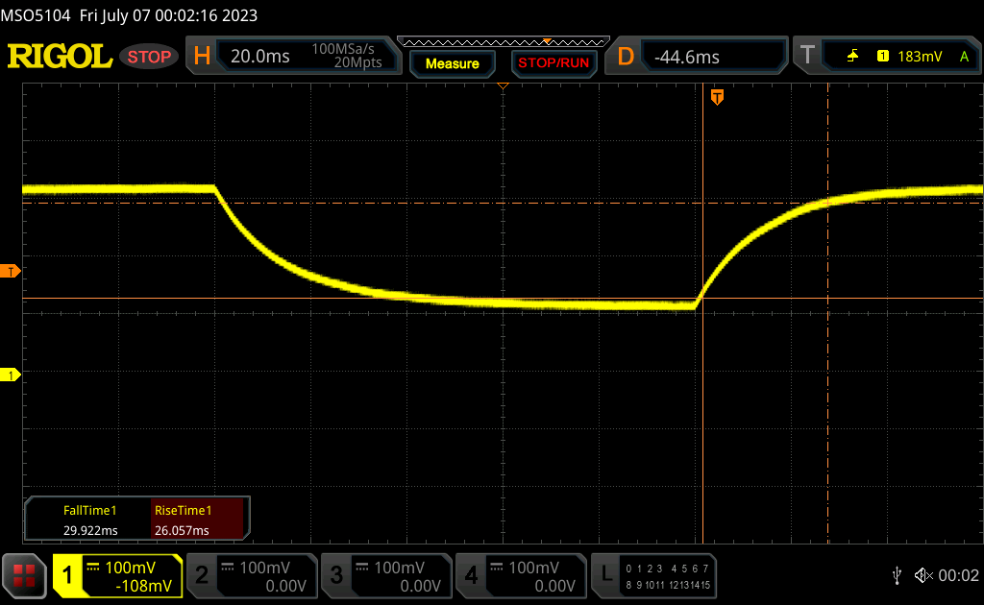Toggle channel 1 with yellow button
The image size is (984, 605).
point(67,575)
